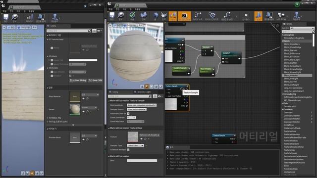The image size is (317, 178).
Task: Click Lit view mode button in Material Instance viewport
Action: coord(24,27)
